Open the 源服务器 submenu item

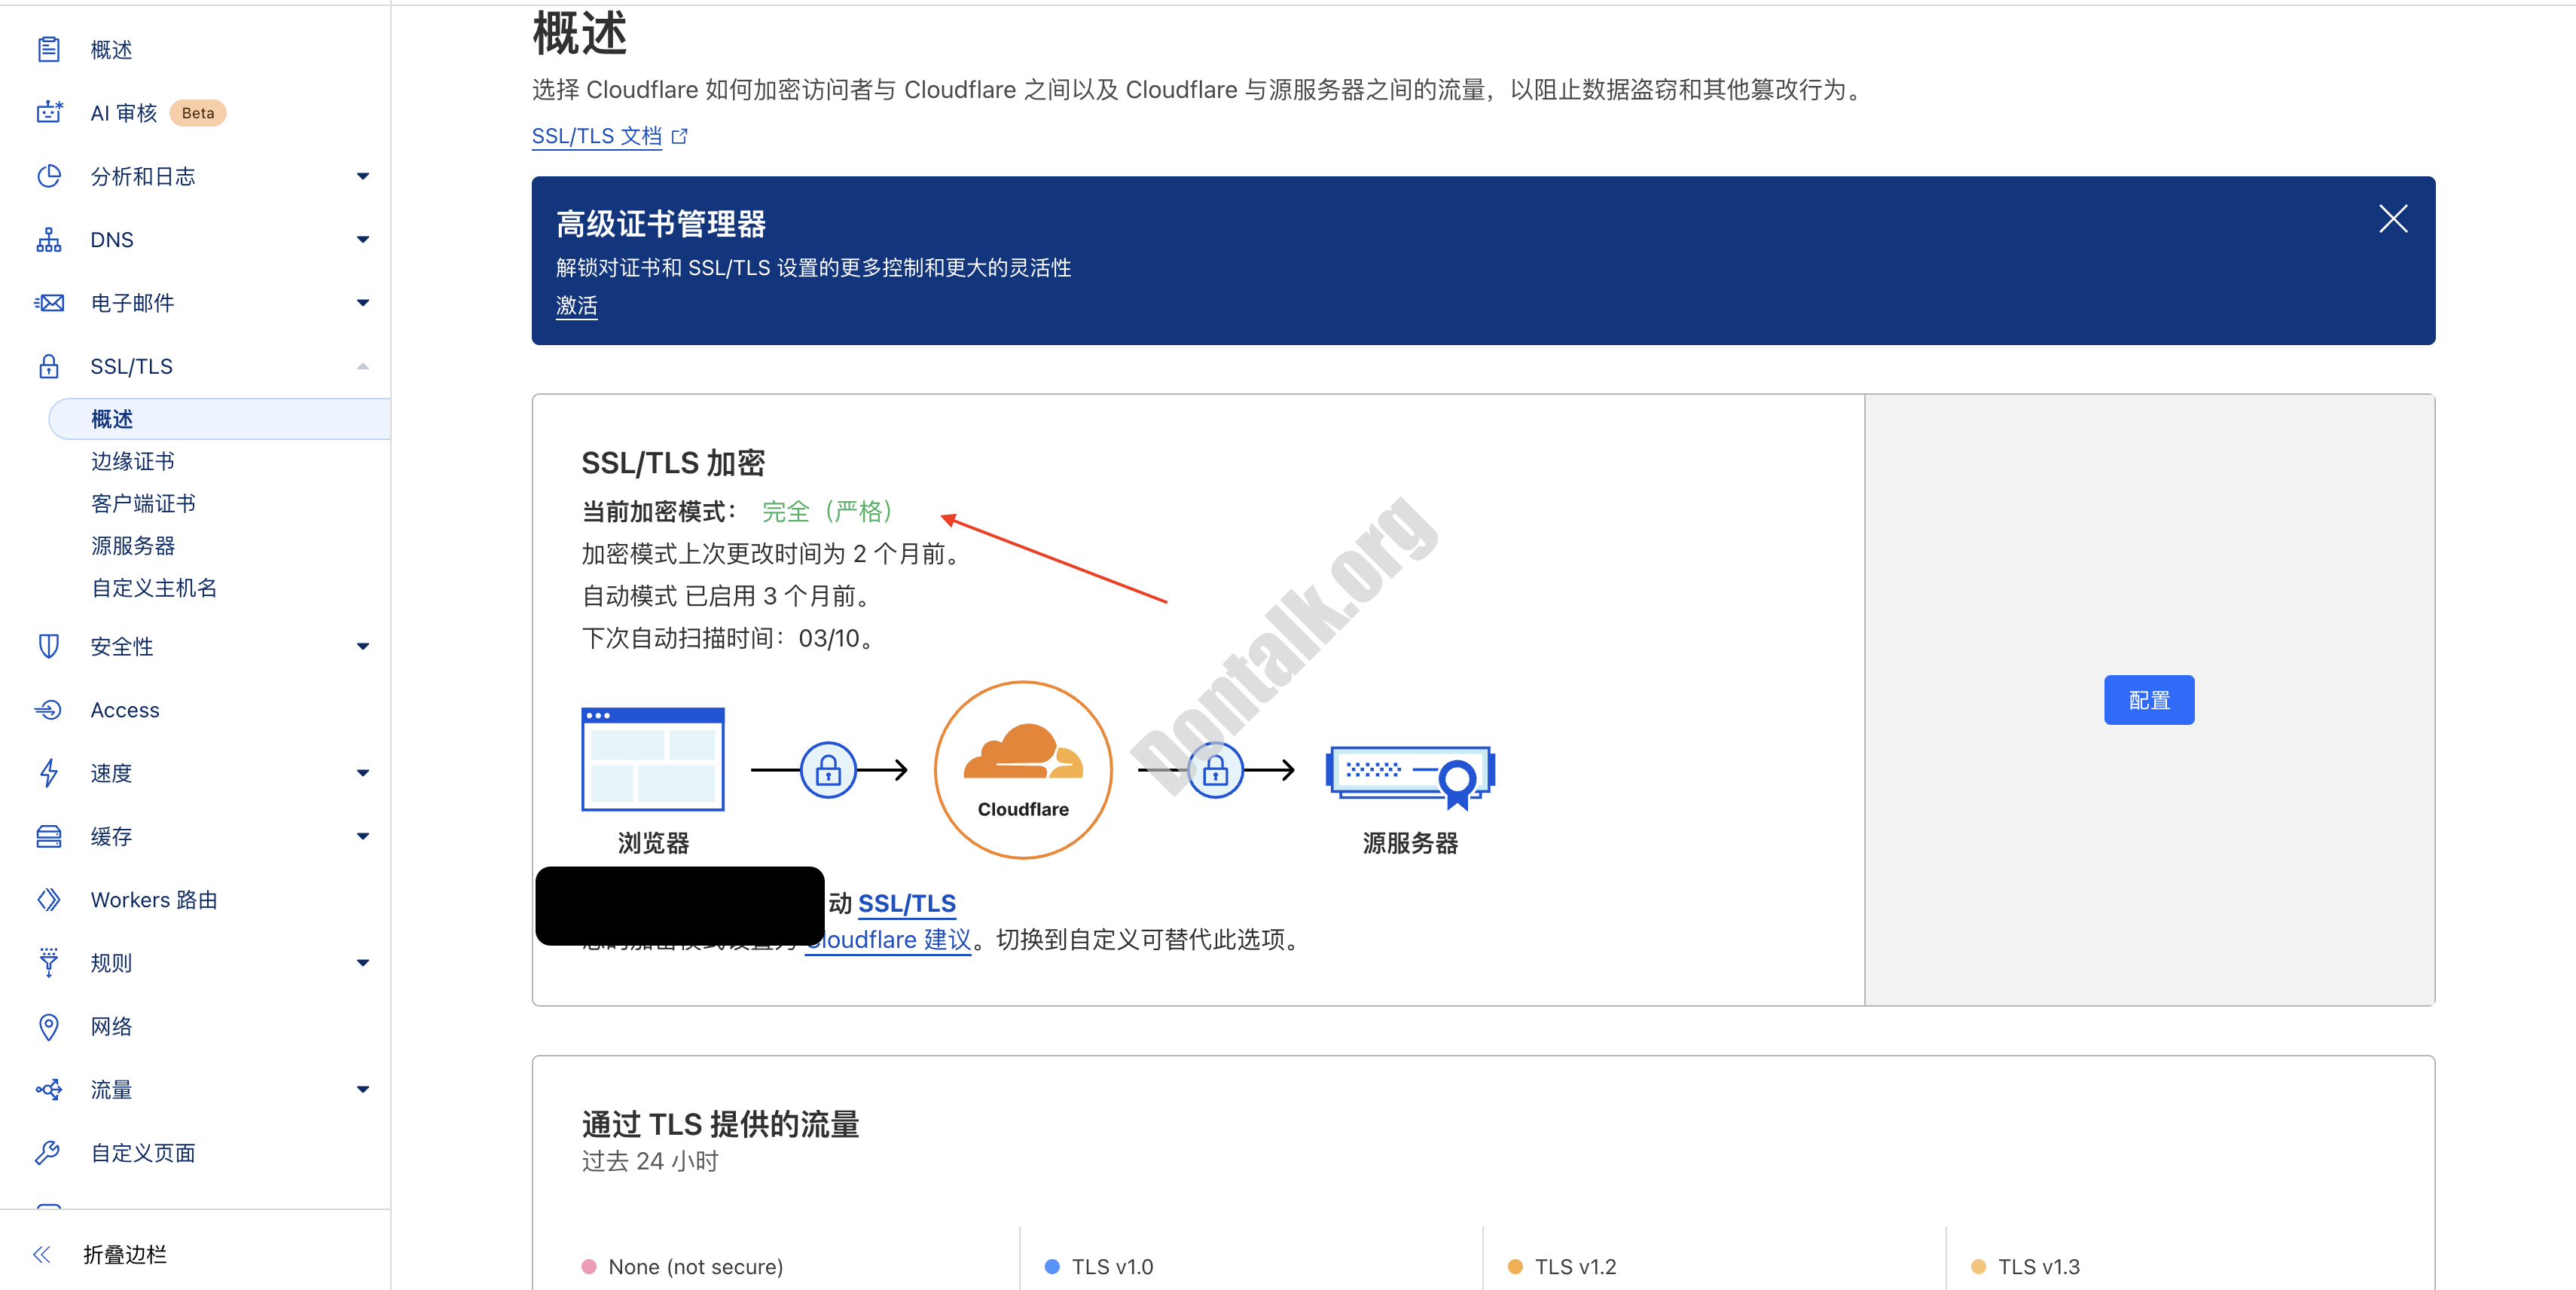point(133,546)
